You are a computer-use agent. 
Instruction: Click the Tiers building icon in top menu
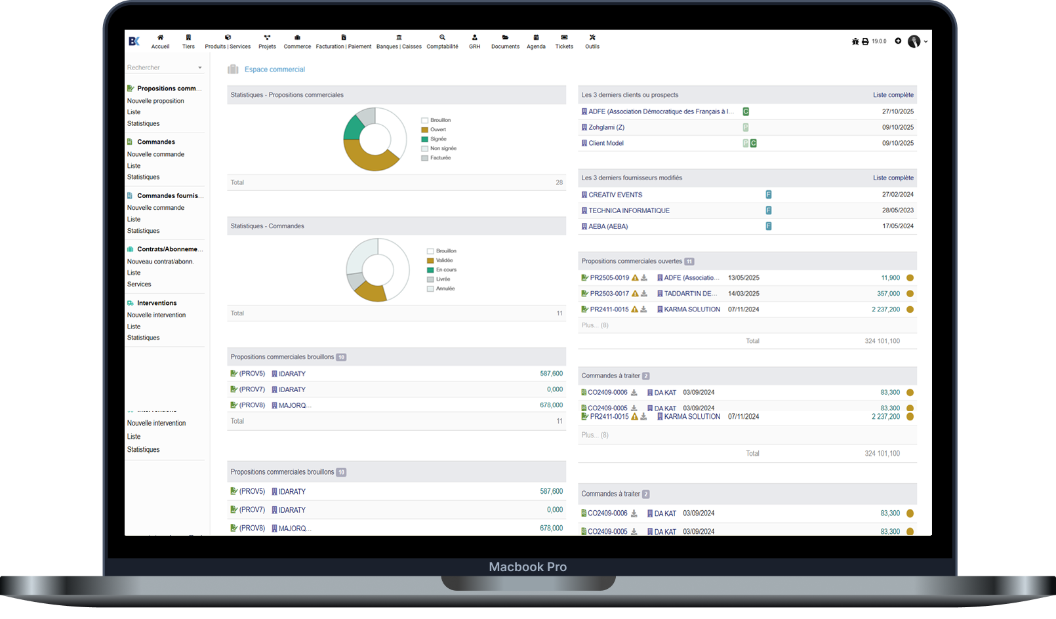[188, 37]
